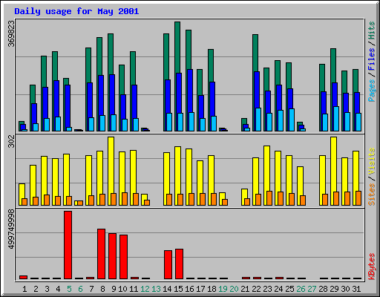Click the orange sites bar for day 31
The image size is (380, 297).
pos(358,198)
